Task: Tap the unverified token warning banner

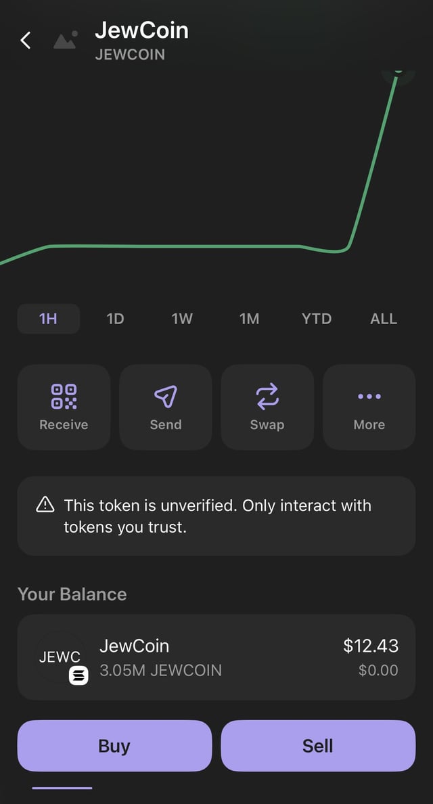Action: coord(216,516)
